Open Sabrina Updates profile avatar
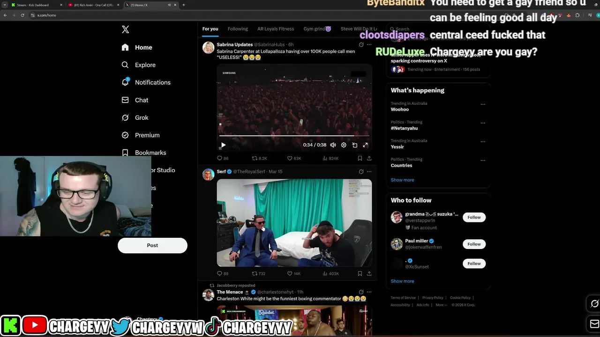The width and height of the screenshot is (600, 337). 208,48
